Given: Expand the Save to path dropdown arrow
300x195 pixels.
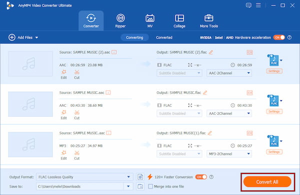Looking at the screenshot, I should [128, 186].
